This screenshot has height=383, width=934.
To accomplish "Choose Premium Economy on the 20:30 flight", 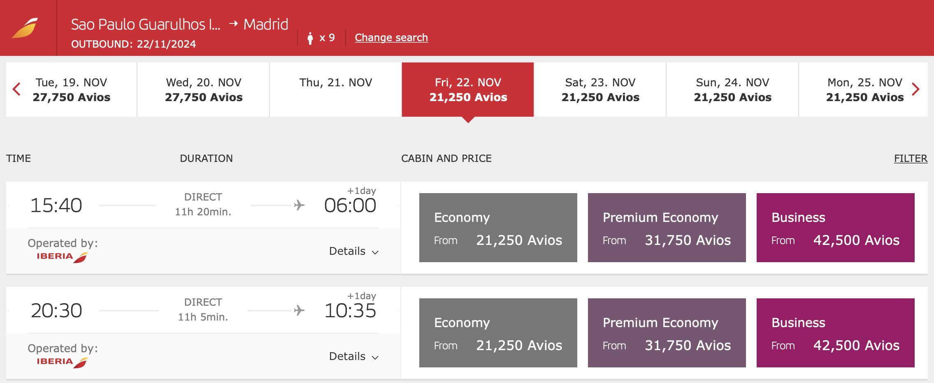I will pos(667,333).
